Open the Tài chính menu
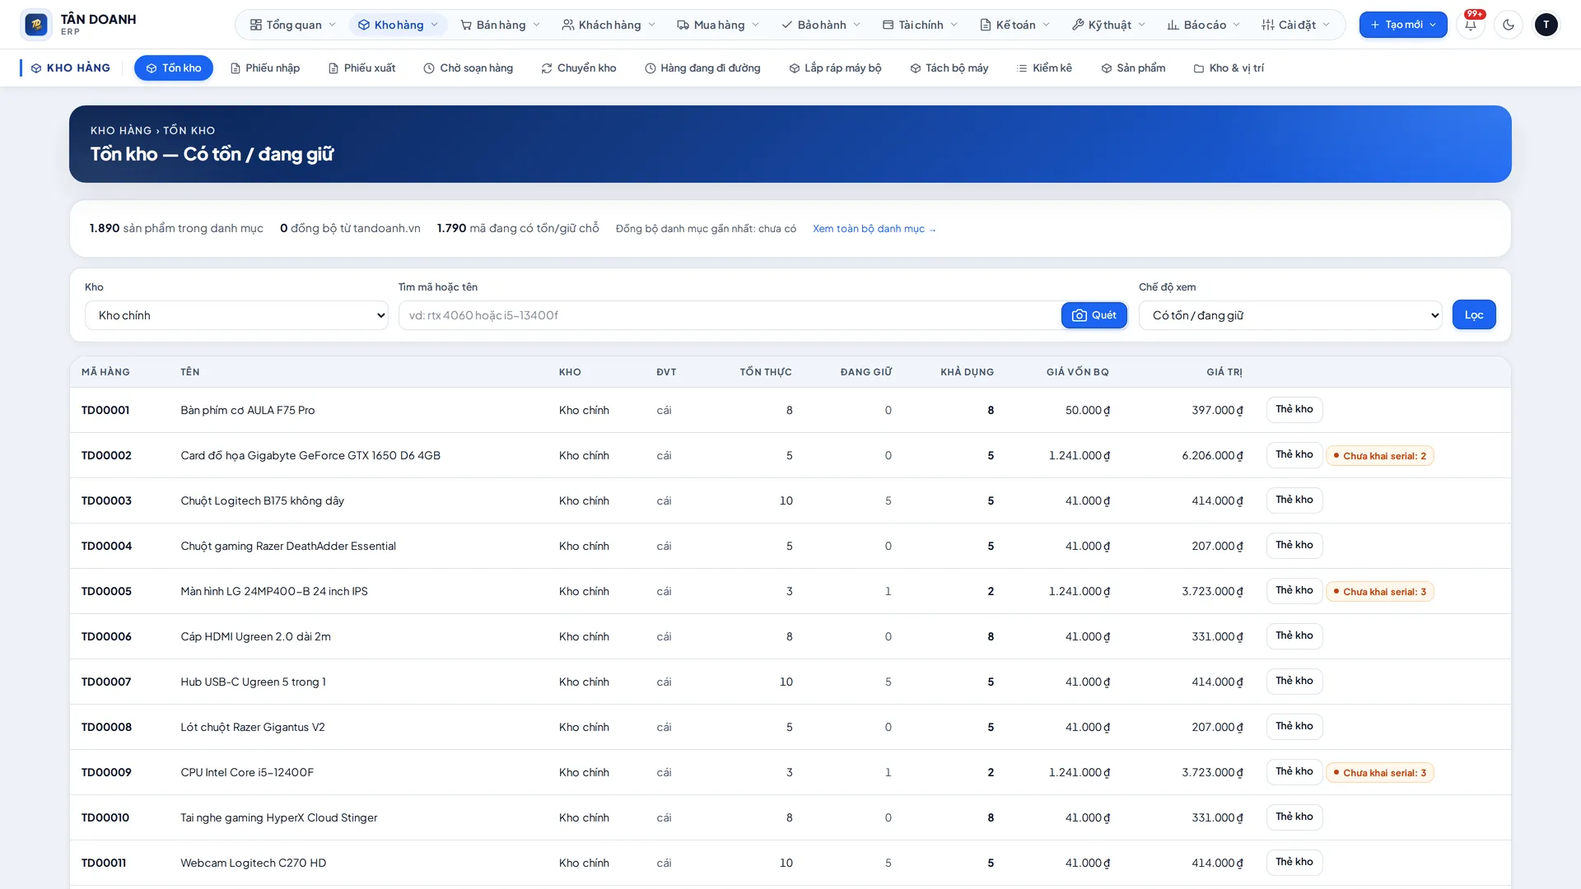1581x889 pixels. click(920, 25)
